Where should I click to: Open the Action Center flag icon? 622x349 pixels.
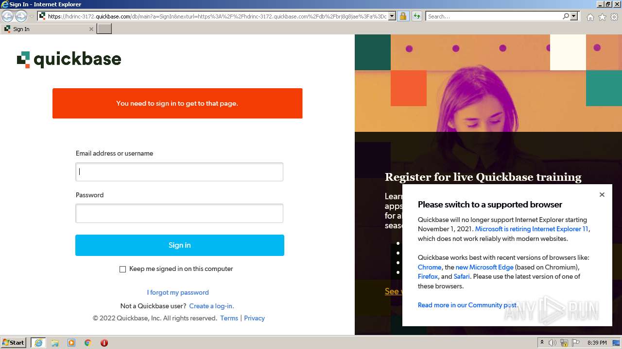(576, 343)
